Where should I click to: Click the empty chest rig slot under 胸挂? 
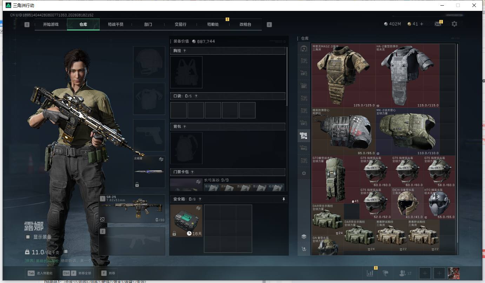(x=186, y=72)
